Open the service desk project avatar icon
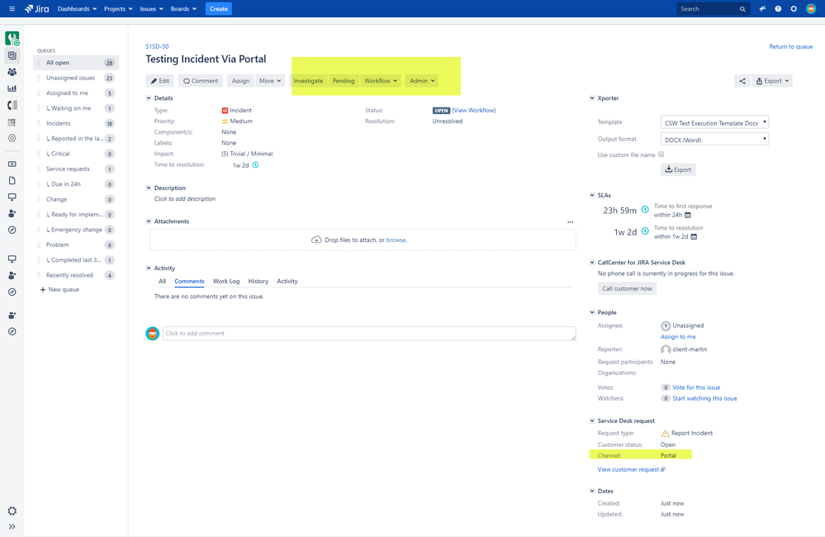This screenshot has height=537, width=825. [12, 38]
